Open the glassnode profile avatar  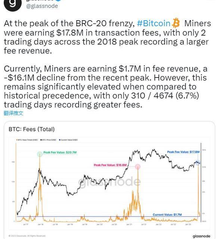point(12,4)
